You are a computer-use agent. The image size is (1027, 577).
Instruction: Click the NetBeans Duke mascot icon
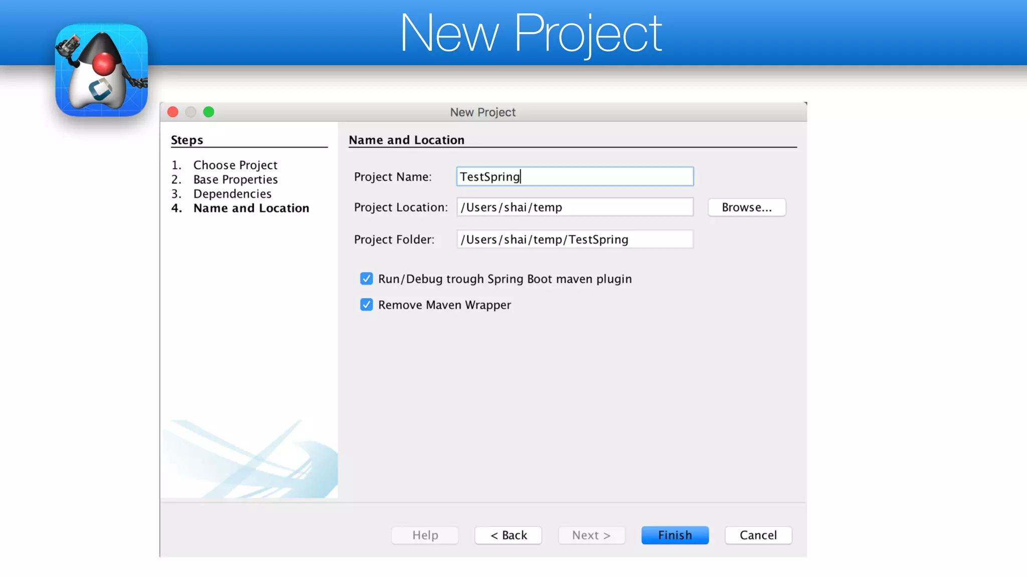coord(101,70)
